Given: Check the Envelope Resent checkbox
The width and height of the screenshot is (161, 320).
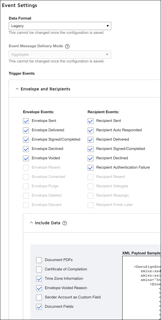Looking at the screenshot, I should click(x=26, y=167).
